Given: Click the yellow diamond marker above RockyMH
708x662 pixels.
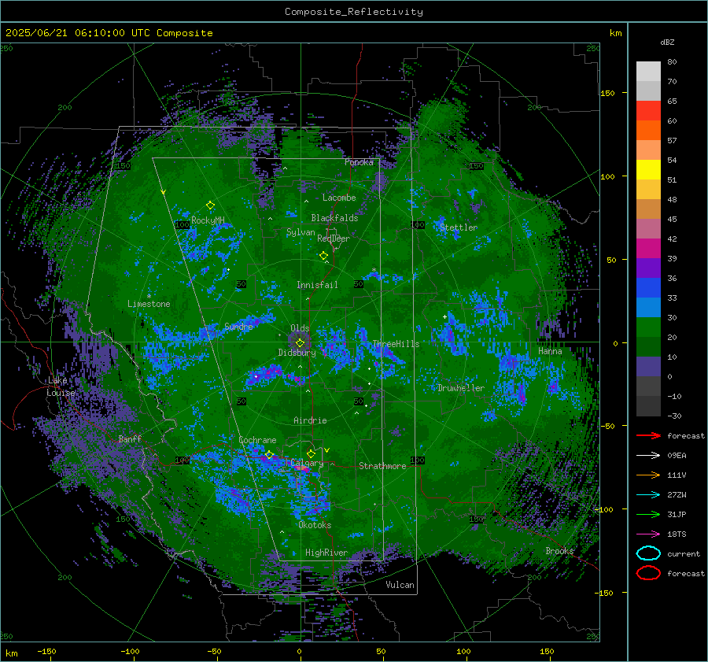Looking at the screenshot, I should coord(210,205).
